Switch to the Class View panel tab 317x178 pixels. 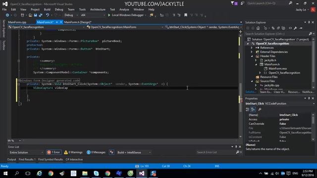[279, 92]
